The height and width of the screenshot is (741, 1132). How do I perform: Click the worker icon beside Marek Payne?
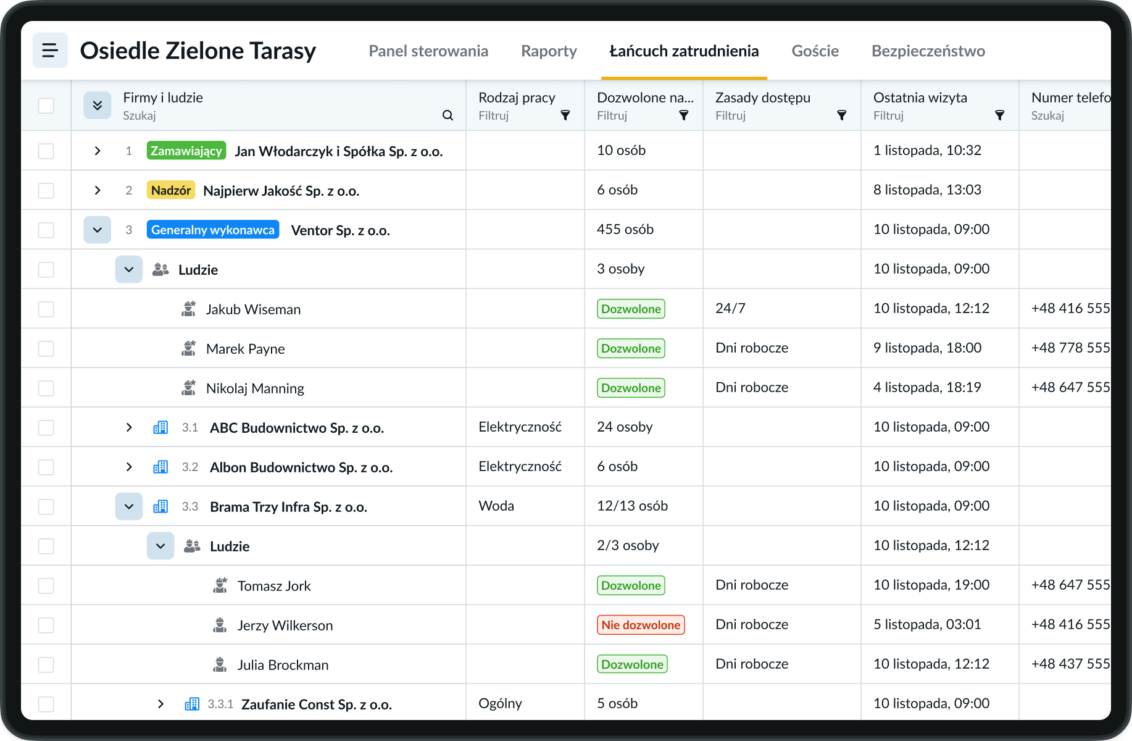(189, 348)
